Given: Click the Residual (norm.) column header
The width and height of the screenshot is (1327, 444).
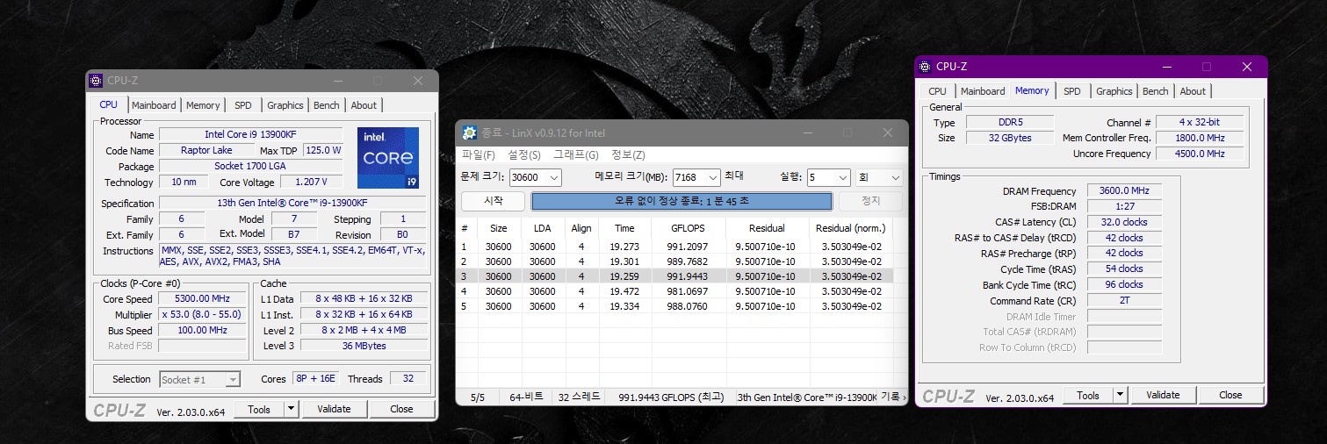Looking at the screenshot, I should pos(850,228).
